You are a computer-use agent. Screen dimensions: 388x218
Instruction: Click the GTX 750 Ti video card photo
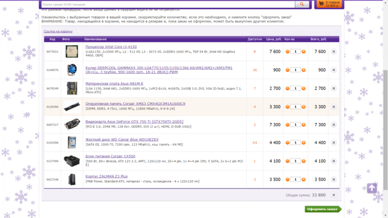tap(72, 125)
